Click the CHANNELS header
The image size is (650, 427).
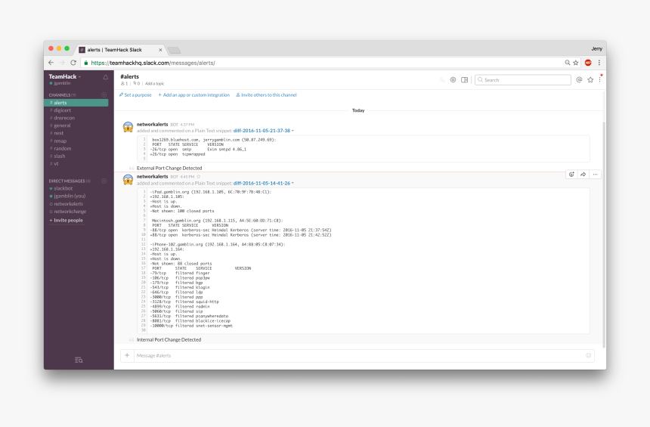(x=62, y=95)
